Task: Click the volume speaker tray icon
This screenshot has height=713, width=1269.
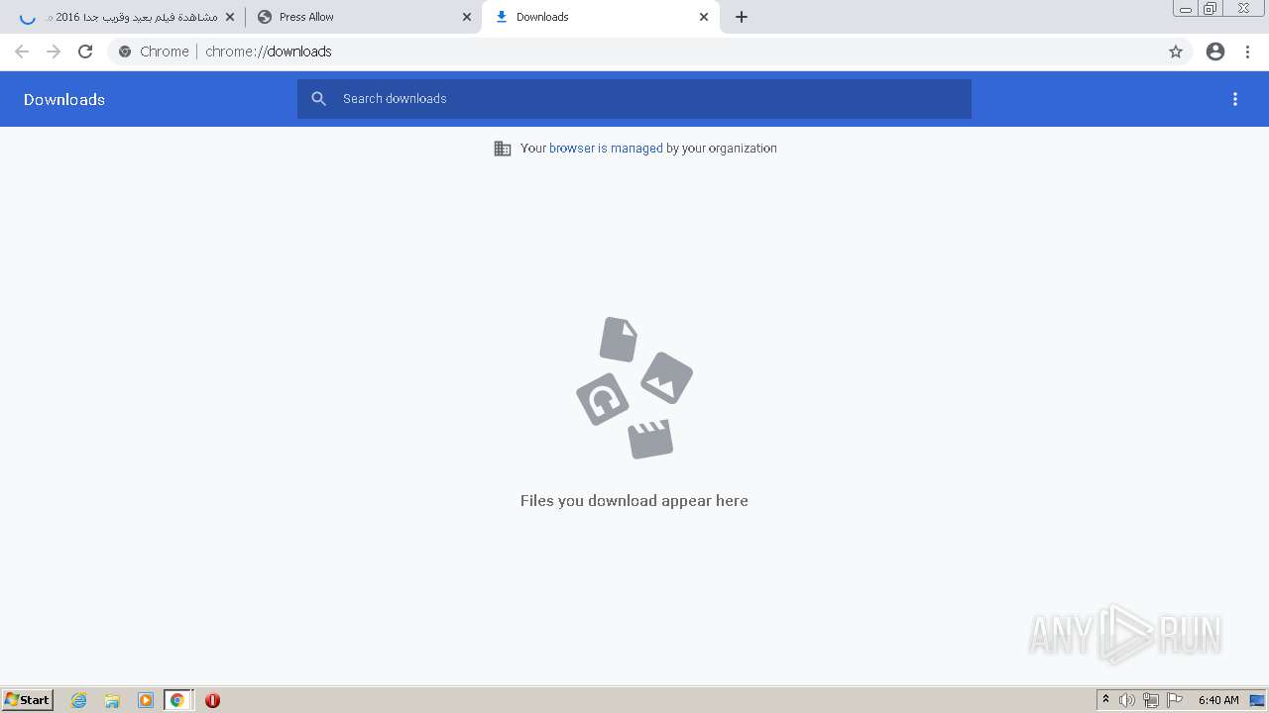Action: coord(1127,700)
